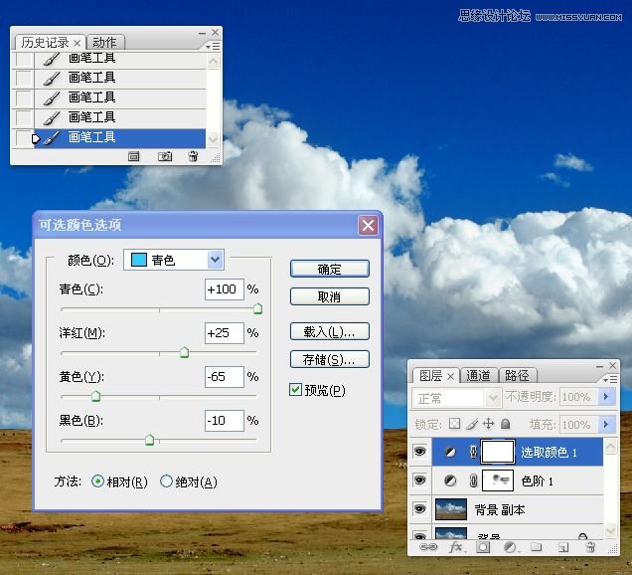Viewport: 632px width, 575px height.
Task: Minimize the History panel
Action: [x=203, y=33]
